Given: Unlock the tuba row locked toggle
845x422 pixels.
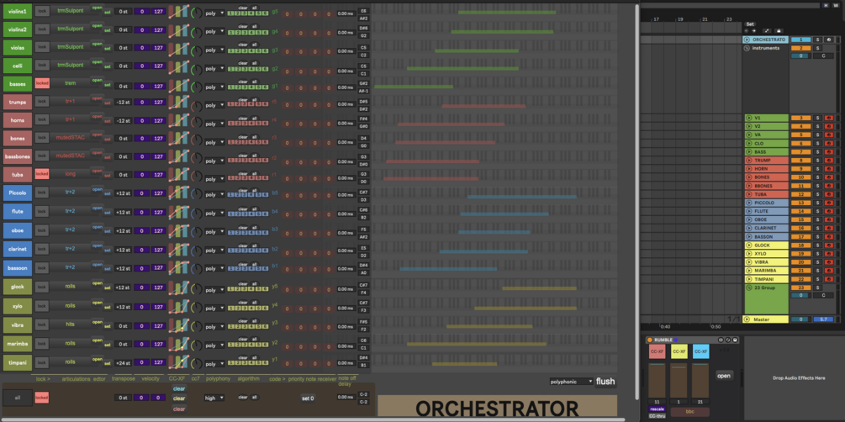Looking at the screenshot, I should click(42, 174).
